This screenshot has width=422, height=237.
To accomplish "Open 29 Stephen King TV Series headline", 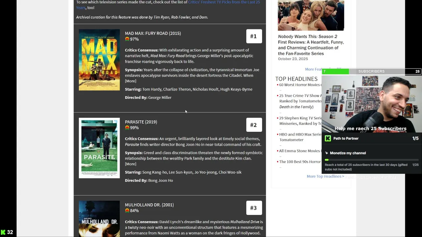I will pyautogui.click(x=300, y=121).
